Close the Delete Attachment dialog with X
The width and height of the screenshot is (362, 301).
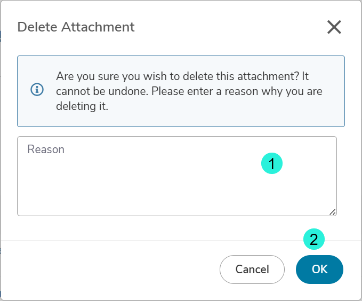click(334, 27)
